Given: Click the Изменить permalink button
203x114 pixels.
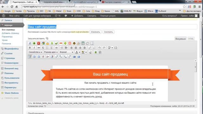Looking at the screenshot, I should pyautogui.click(x=95, y=32).
